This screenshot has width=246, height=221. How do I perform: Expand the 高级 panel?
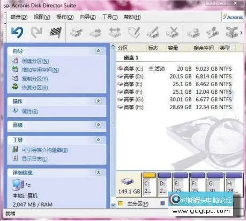(98, 125)
